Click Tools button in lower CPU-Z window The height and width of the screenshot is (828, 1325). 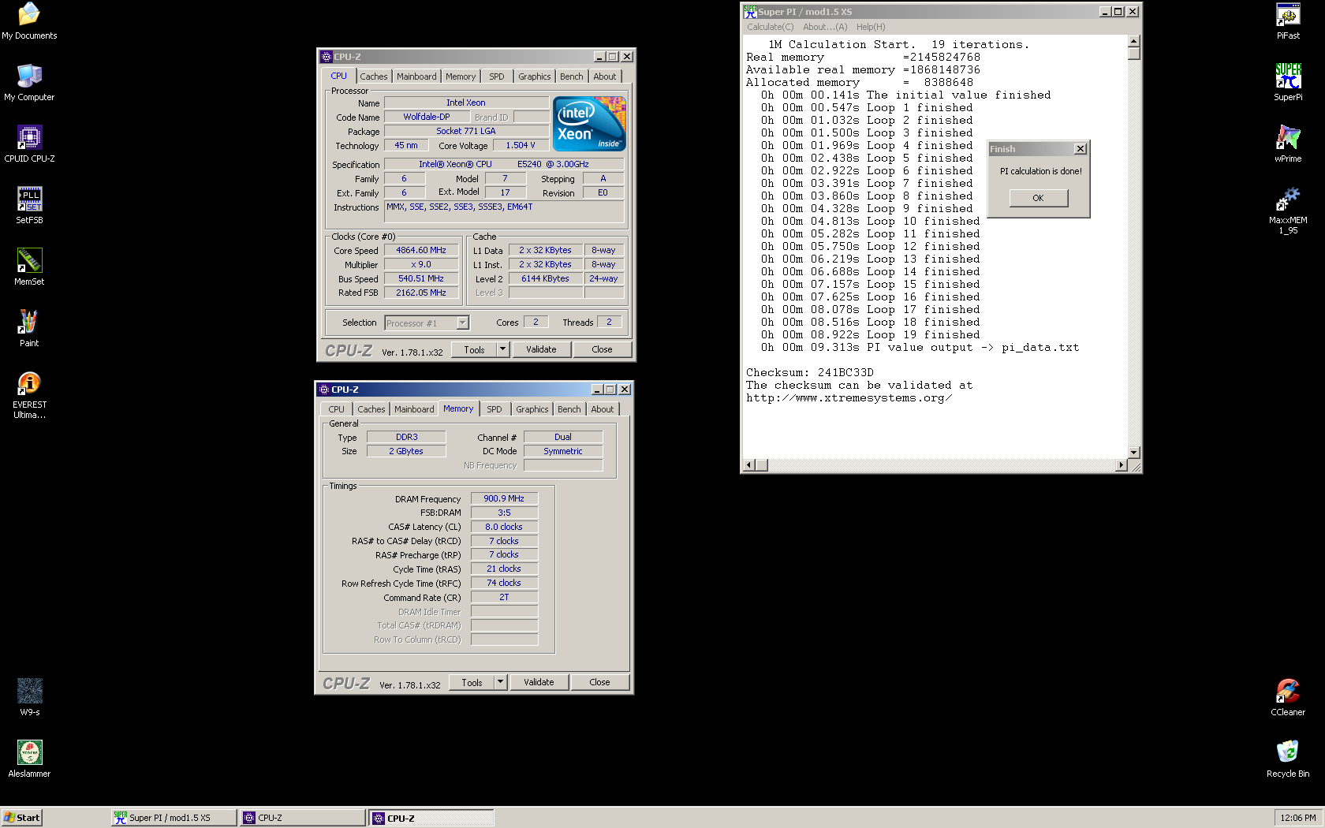[472, 682]
